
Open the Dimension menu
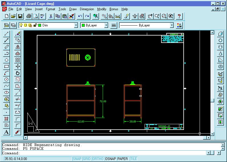[x=87, y=9]
